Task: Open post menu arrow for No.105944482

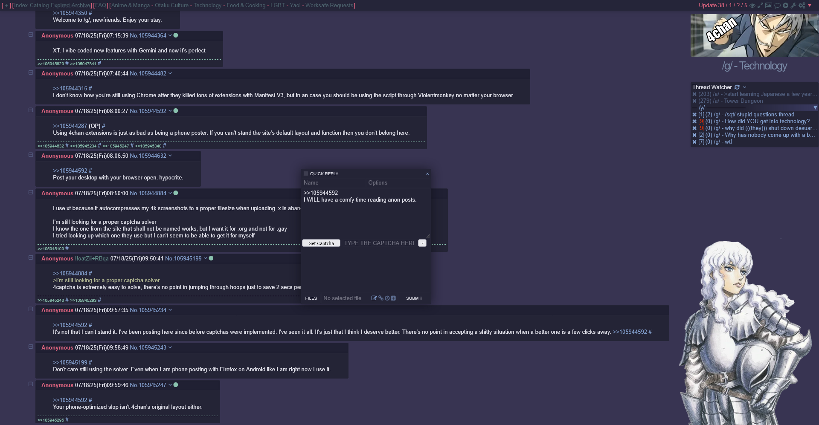Action: [170, 73]
